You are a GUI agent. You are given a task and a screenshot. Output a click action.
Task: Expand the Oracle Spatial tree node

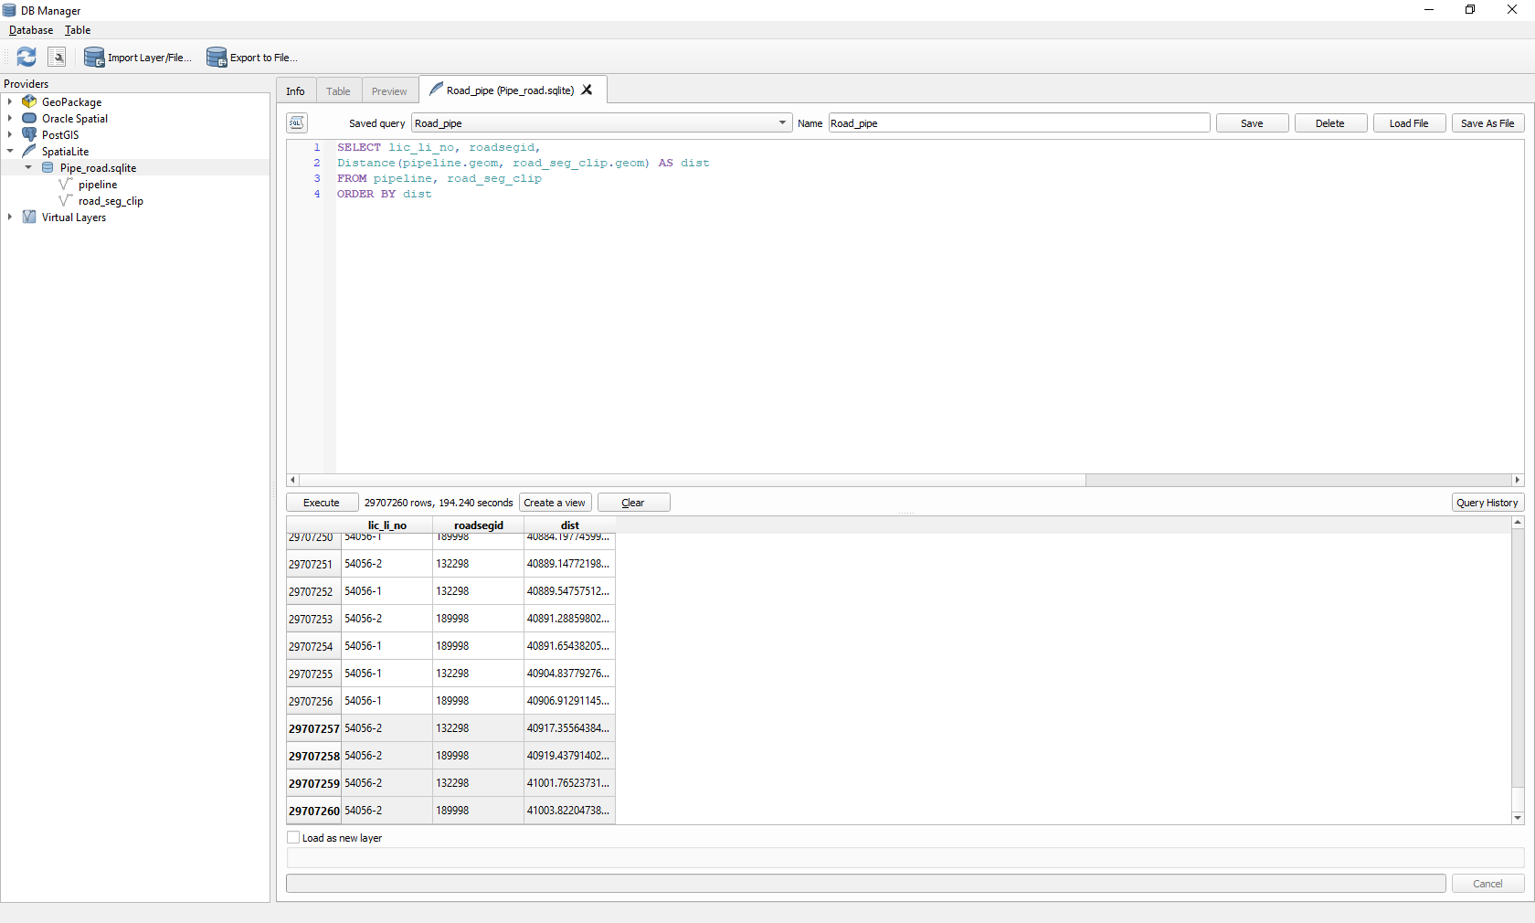[x=10, y=118]
